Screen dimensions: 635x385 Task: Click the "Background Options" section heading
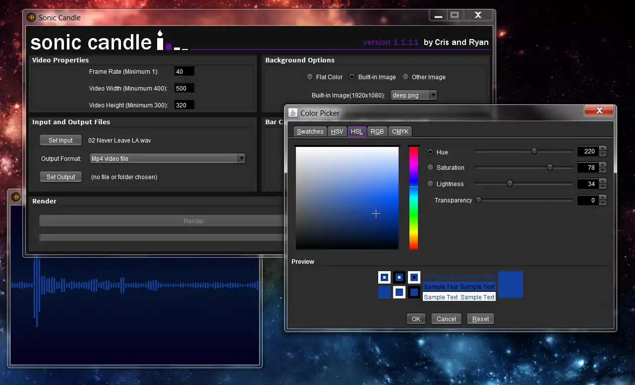pyautogui.click(x=300, y=60)
